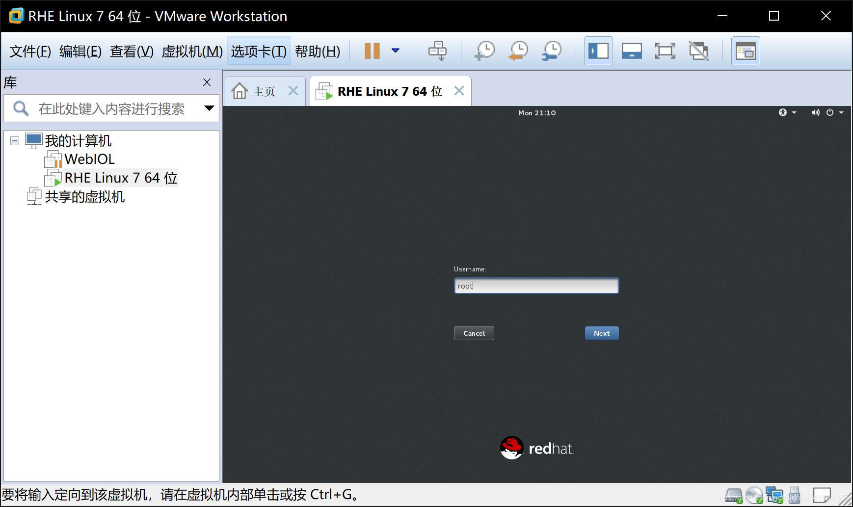Click the 我的计算机 monitor icon
The image size is (853, 507).
pos(34,141)
